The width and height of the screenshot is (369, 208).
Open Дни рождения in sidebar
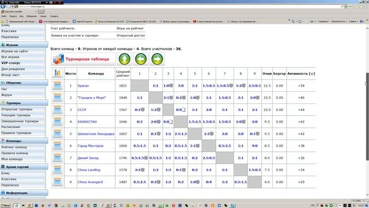pyautogui.click(x=13, y=69)
